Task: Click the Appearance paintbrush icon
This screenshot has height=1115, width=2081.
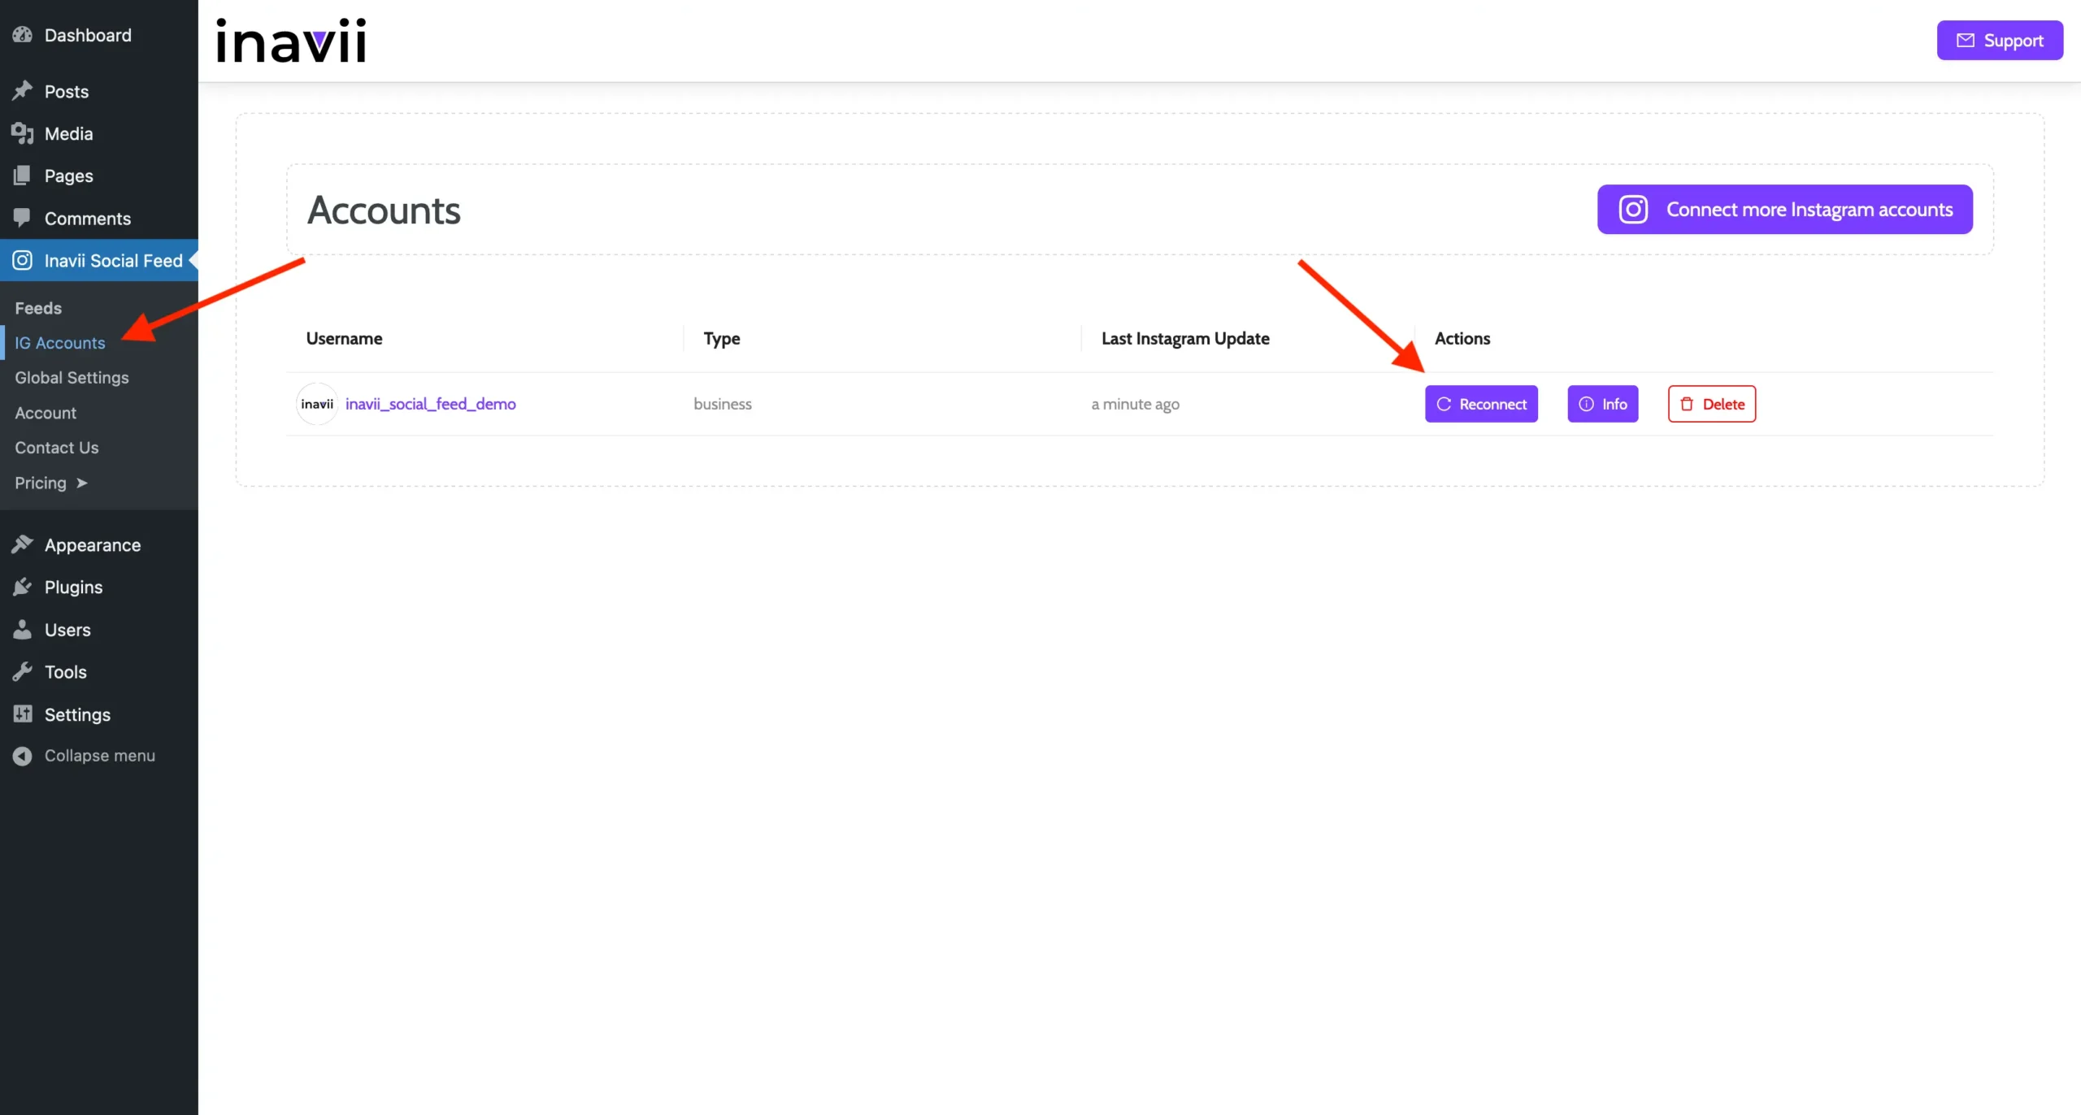Action: [x=22, y=544]
